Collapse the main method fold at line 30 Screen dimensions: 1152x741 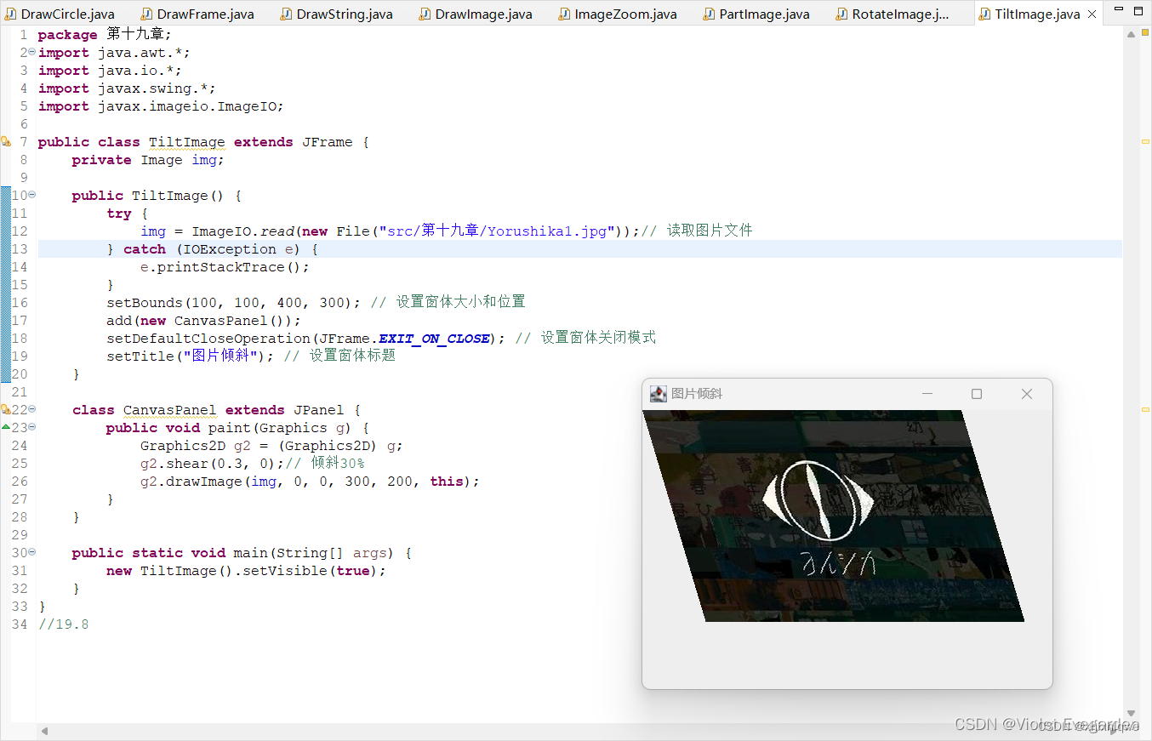pyautogui.click(x=31, y=553)
